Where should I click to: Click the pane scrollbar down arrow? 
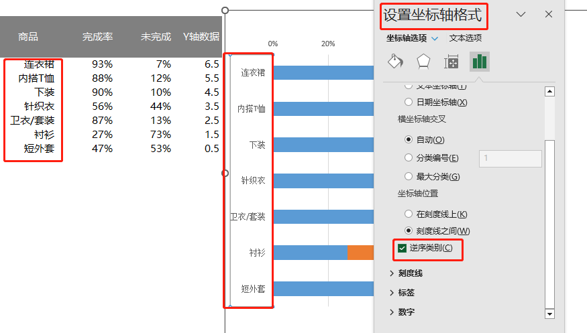[549, 314]
